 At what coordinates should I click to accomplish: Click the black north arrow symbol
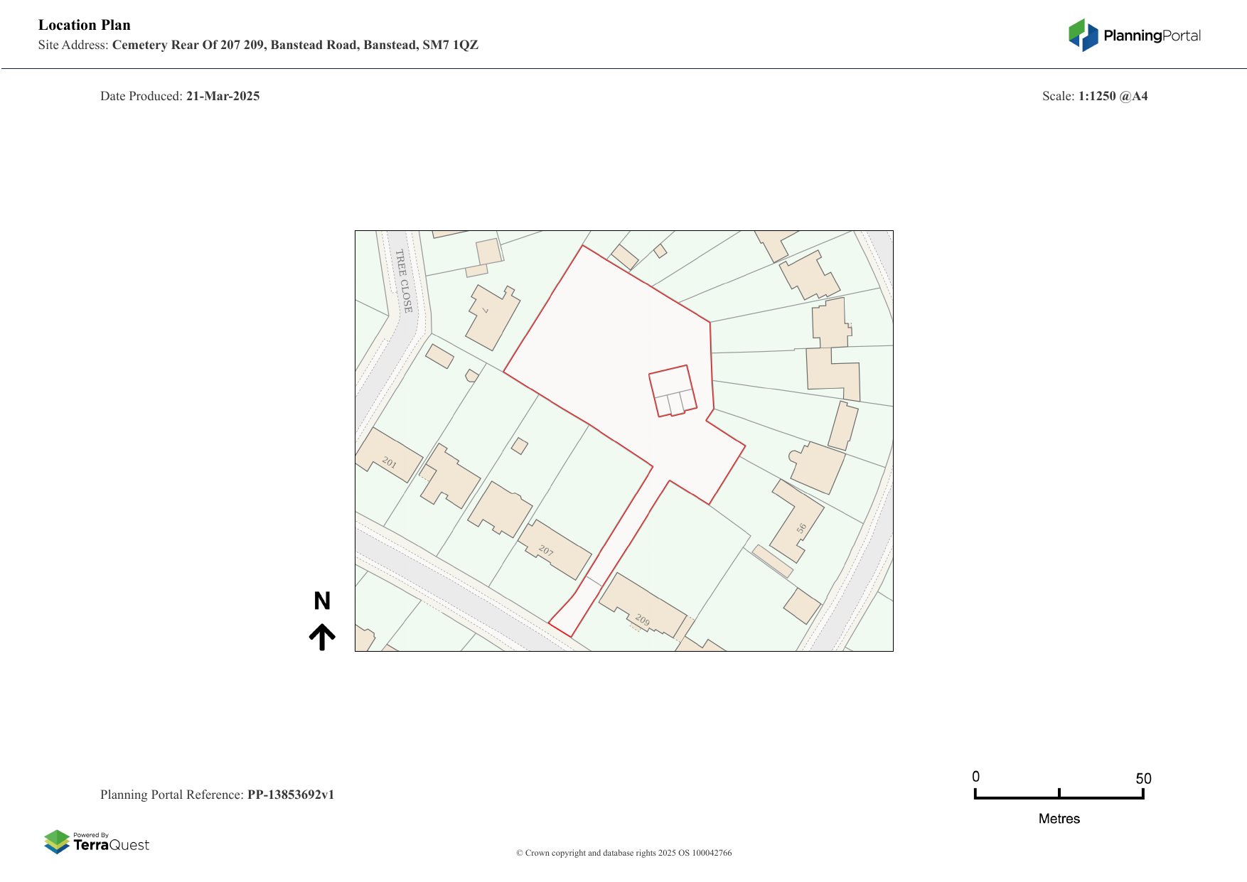tap(322, 637)
